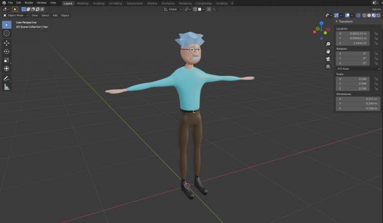The width and height of the screenshot is (383, 223).
Task: Pick the Annotate tool
Action: pyautogui.click(x=6, y=79)
